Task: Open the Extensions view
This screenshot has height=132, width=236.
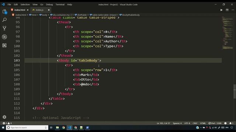Action: pos(4,45)
